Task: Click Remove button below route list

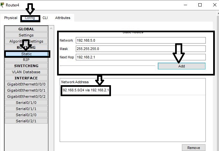Action: (x=194, y=148)
